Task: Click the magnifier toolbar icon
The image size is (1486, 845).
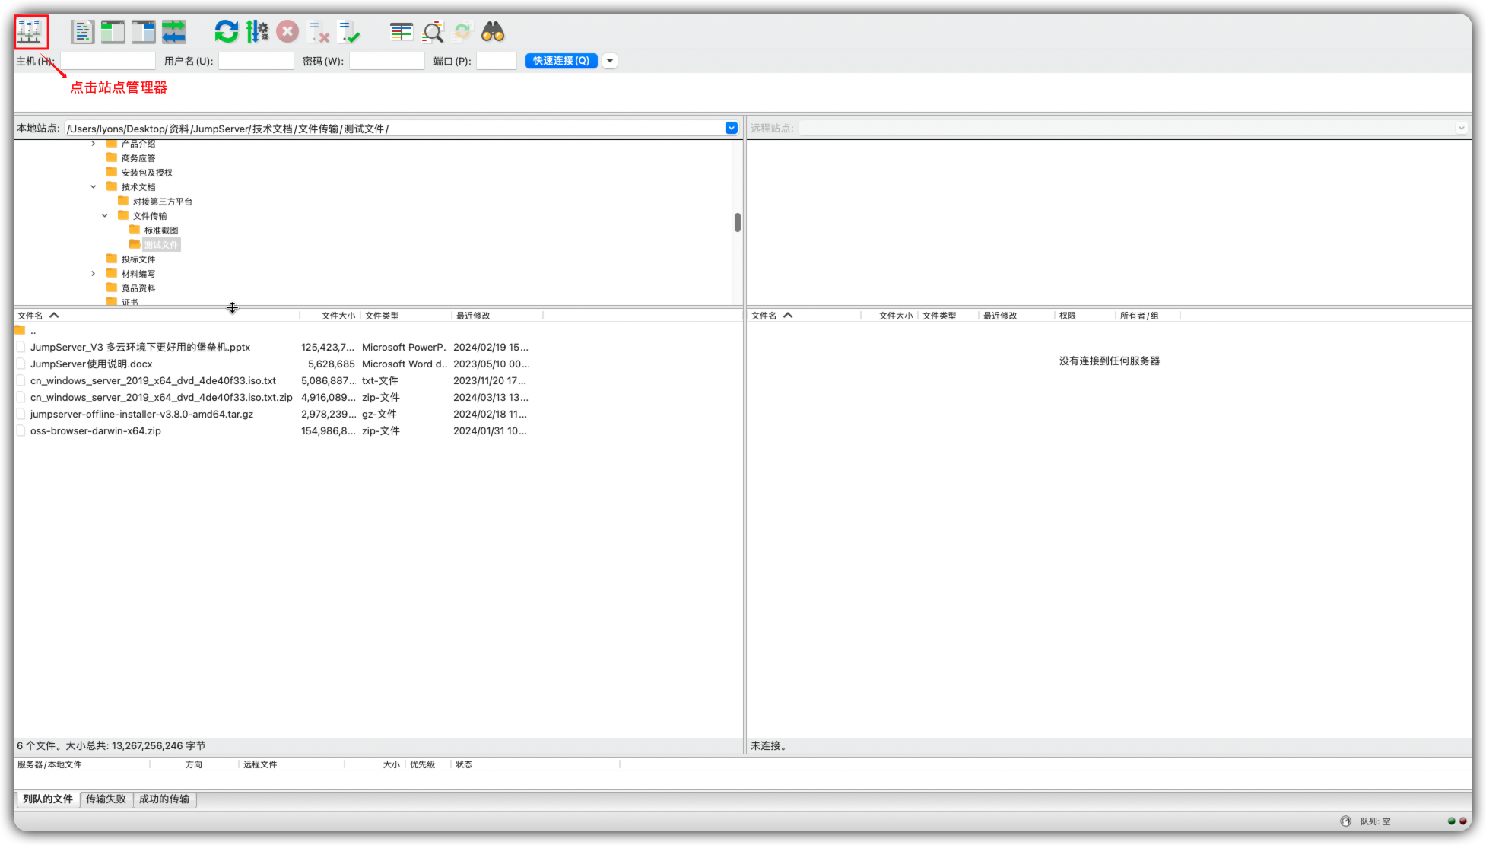Action: [433, 32]
